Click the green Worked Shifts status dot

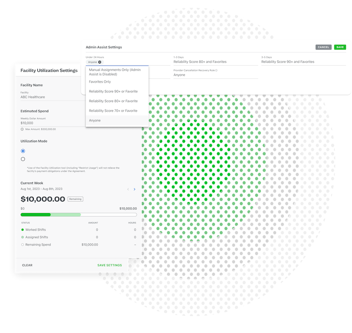point(22,230)
